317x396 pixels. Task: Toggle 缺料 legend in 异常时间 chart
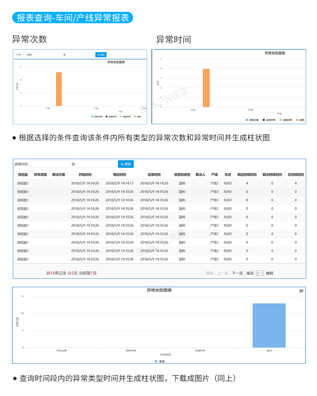coord(300,120)
